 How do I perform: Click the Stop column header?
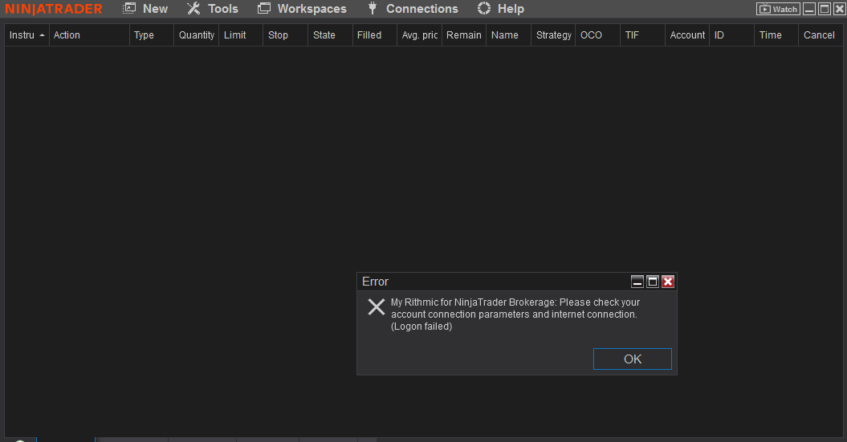285,35
